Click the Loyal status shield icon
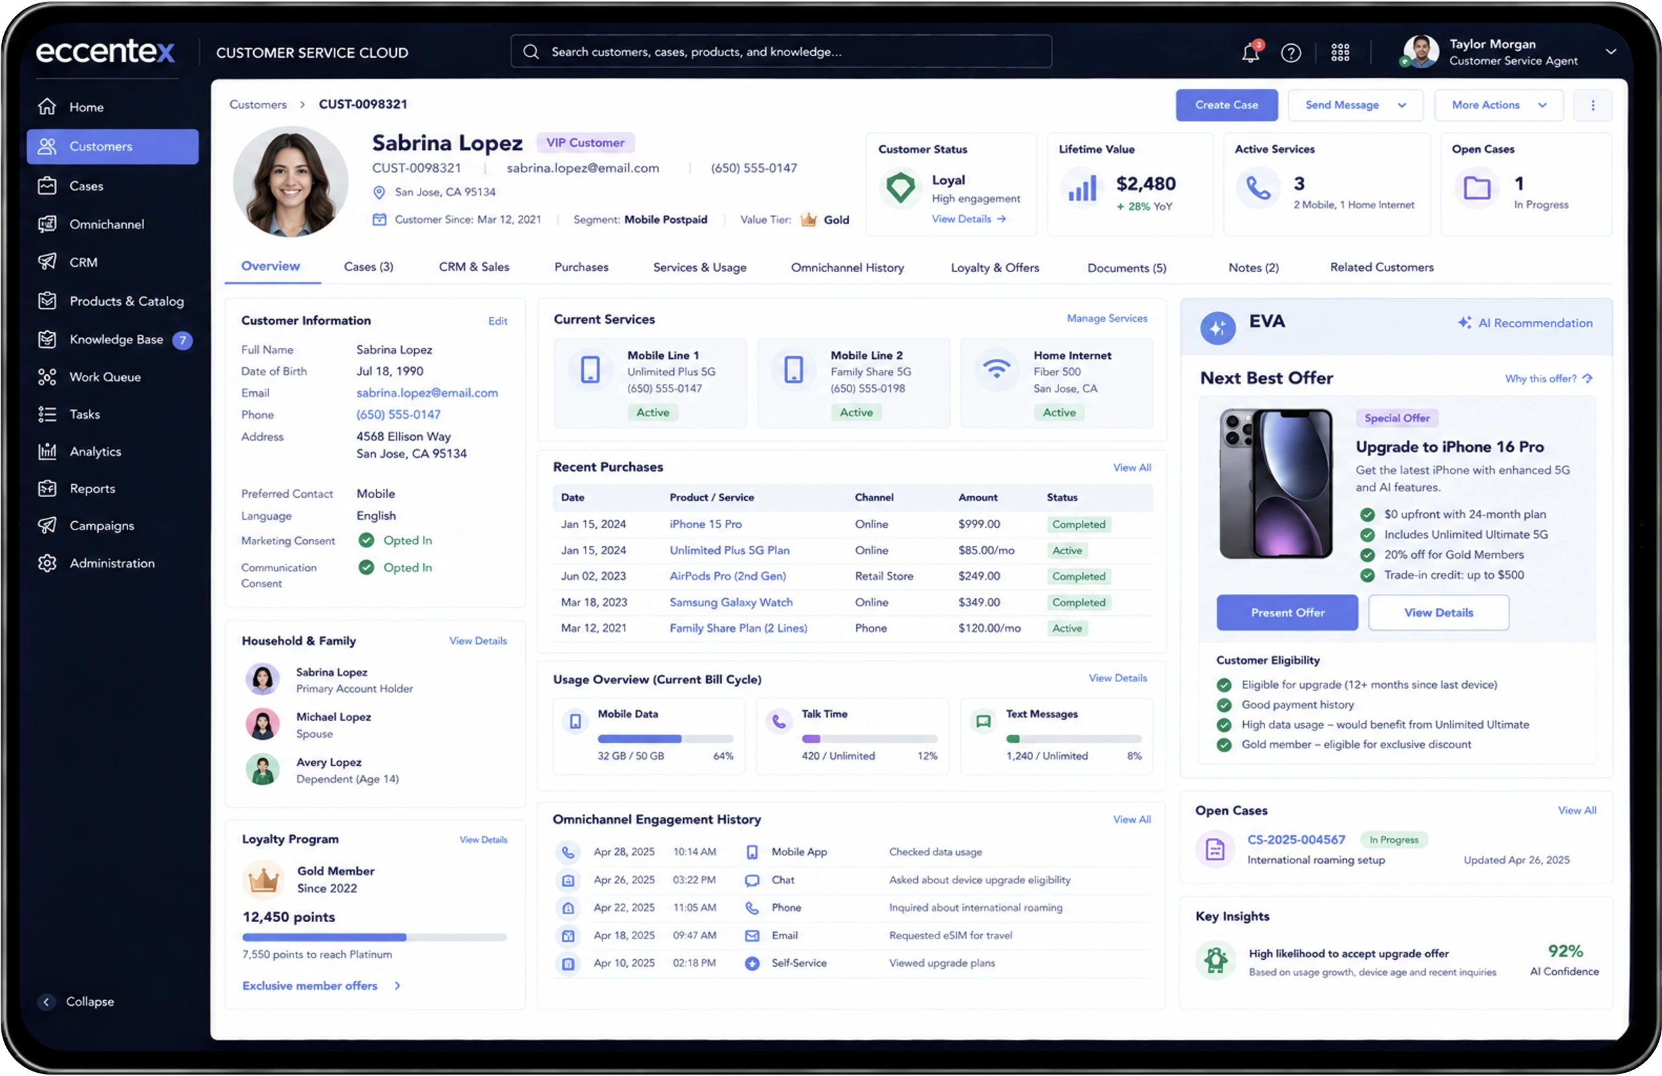 (x=900, y=187)
